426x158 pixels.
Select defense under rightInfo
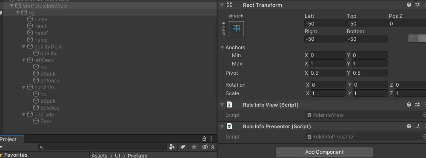click(x=50, y=107)
